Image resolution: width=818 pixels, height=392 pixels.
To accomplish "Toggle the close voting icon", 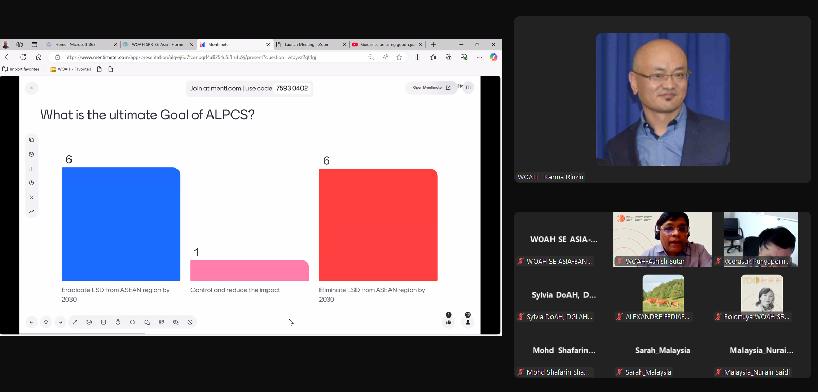I will (x=190, y=322).
